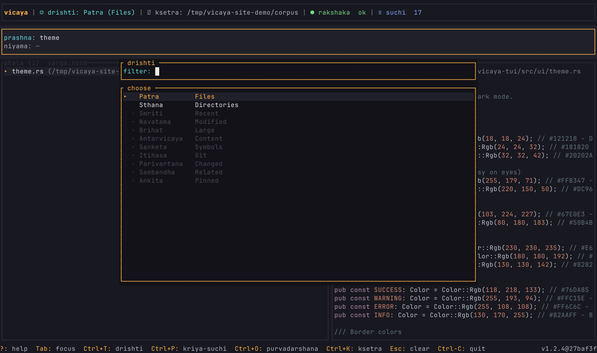Click the vicaya app name in header
The width and height of the screenshot is (597, 353).
pos(16,12)
